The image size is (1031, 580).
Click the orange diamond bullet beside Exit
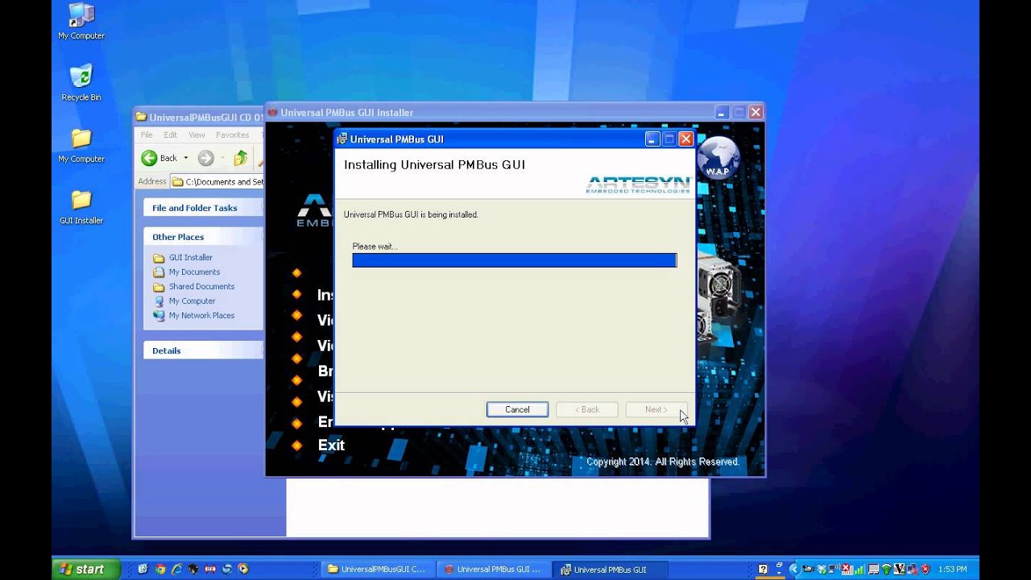(x=296, y=445)
